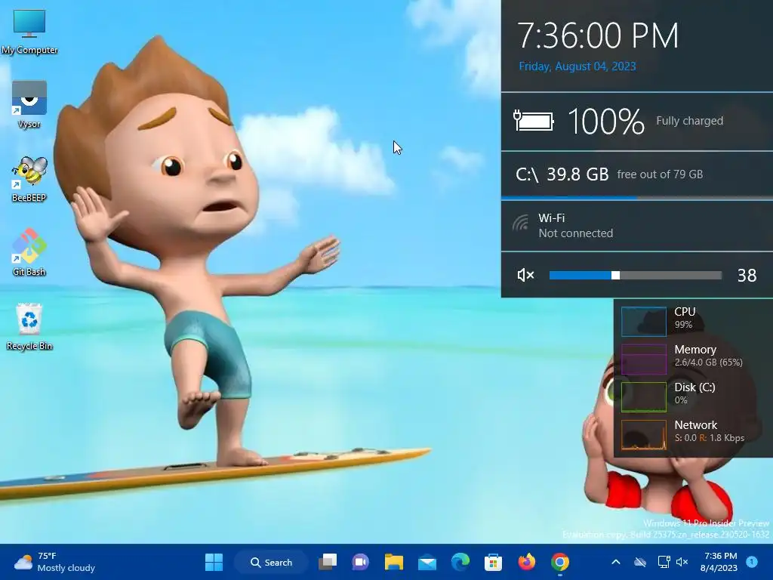Click the Disk (C:) 0% label
Screen dimensions: 773x580
click(x=694, y=393)
